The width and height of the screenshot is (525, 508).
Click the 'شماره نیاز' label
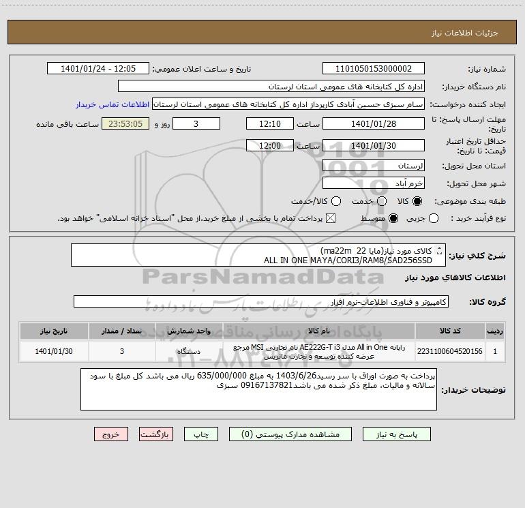(x=487, y=70)
